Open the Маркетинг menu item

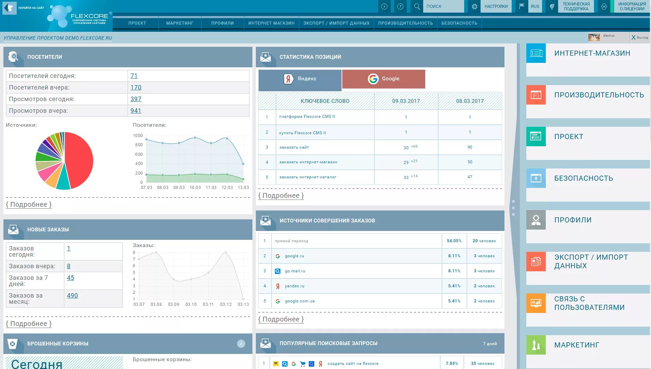click(180, 23)
